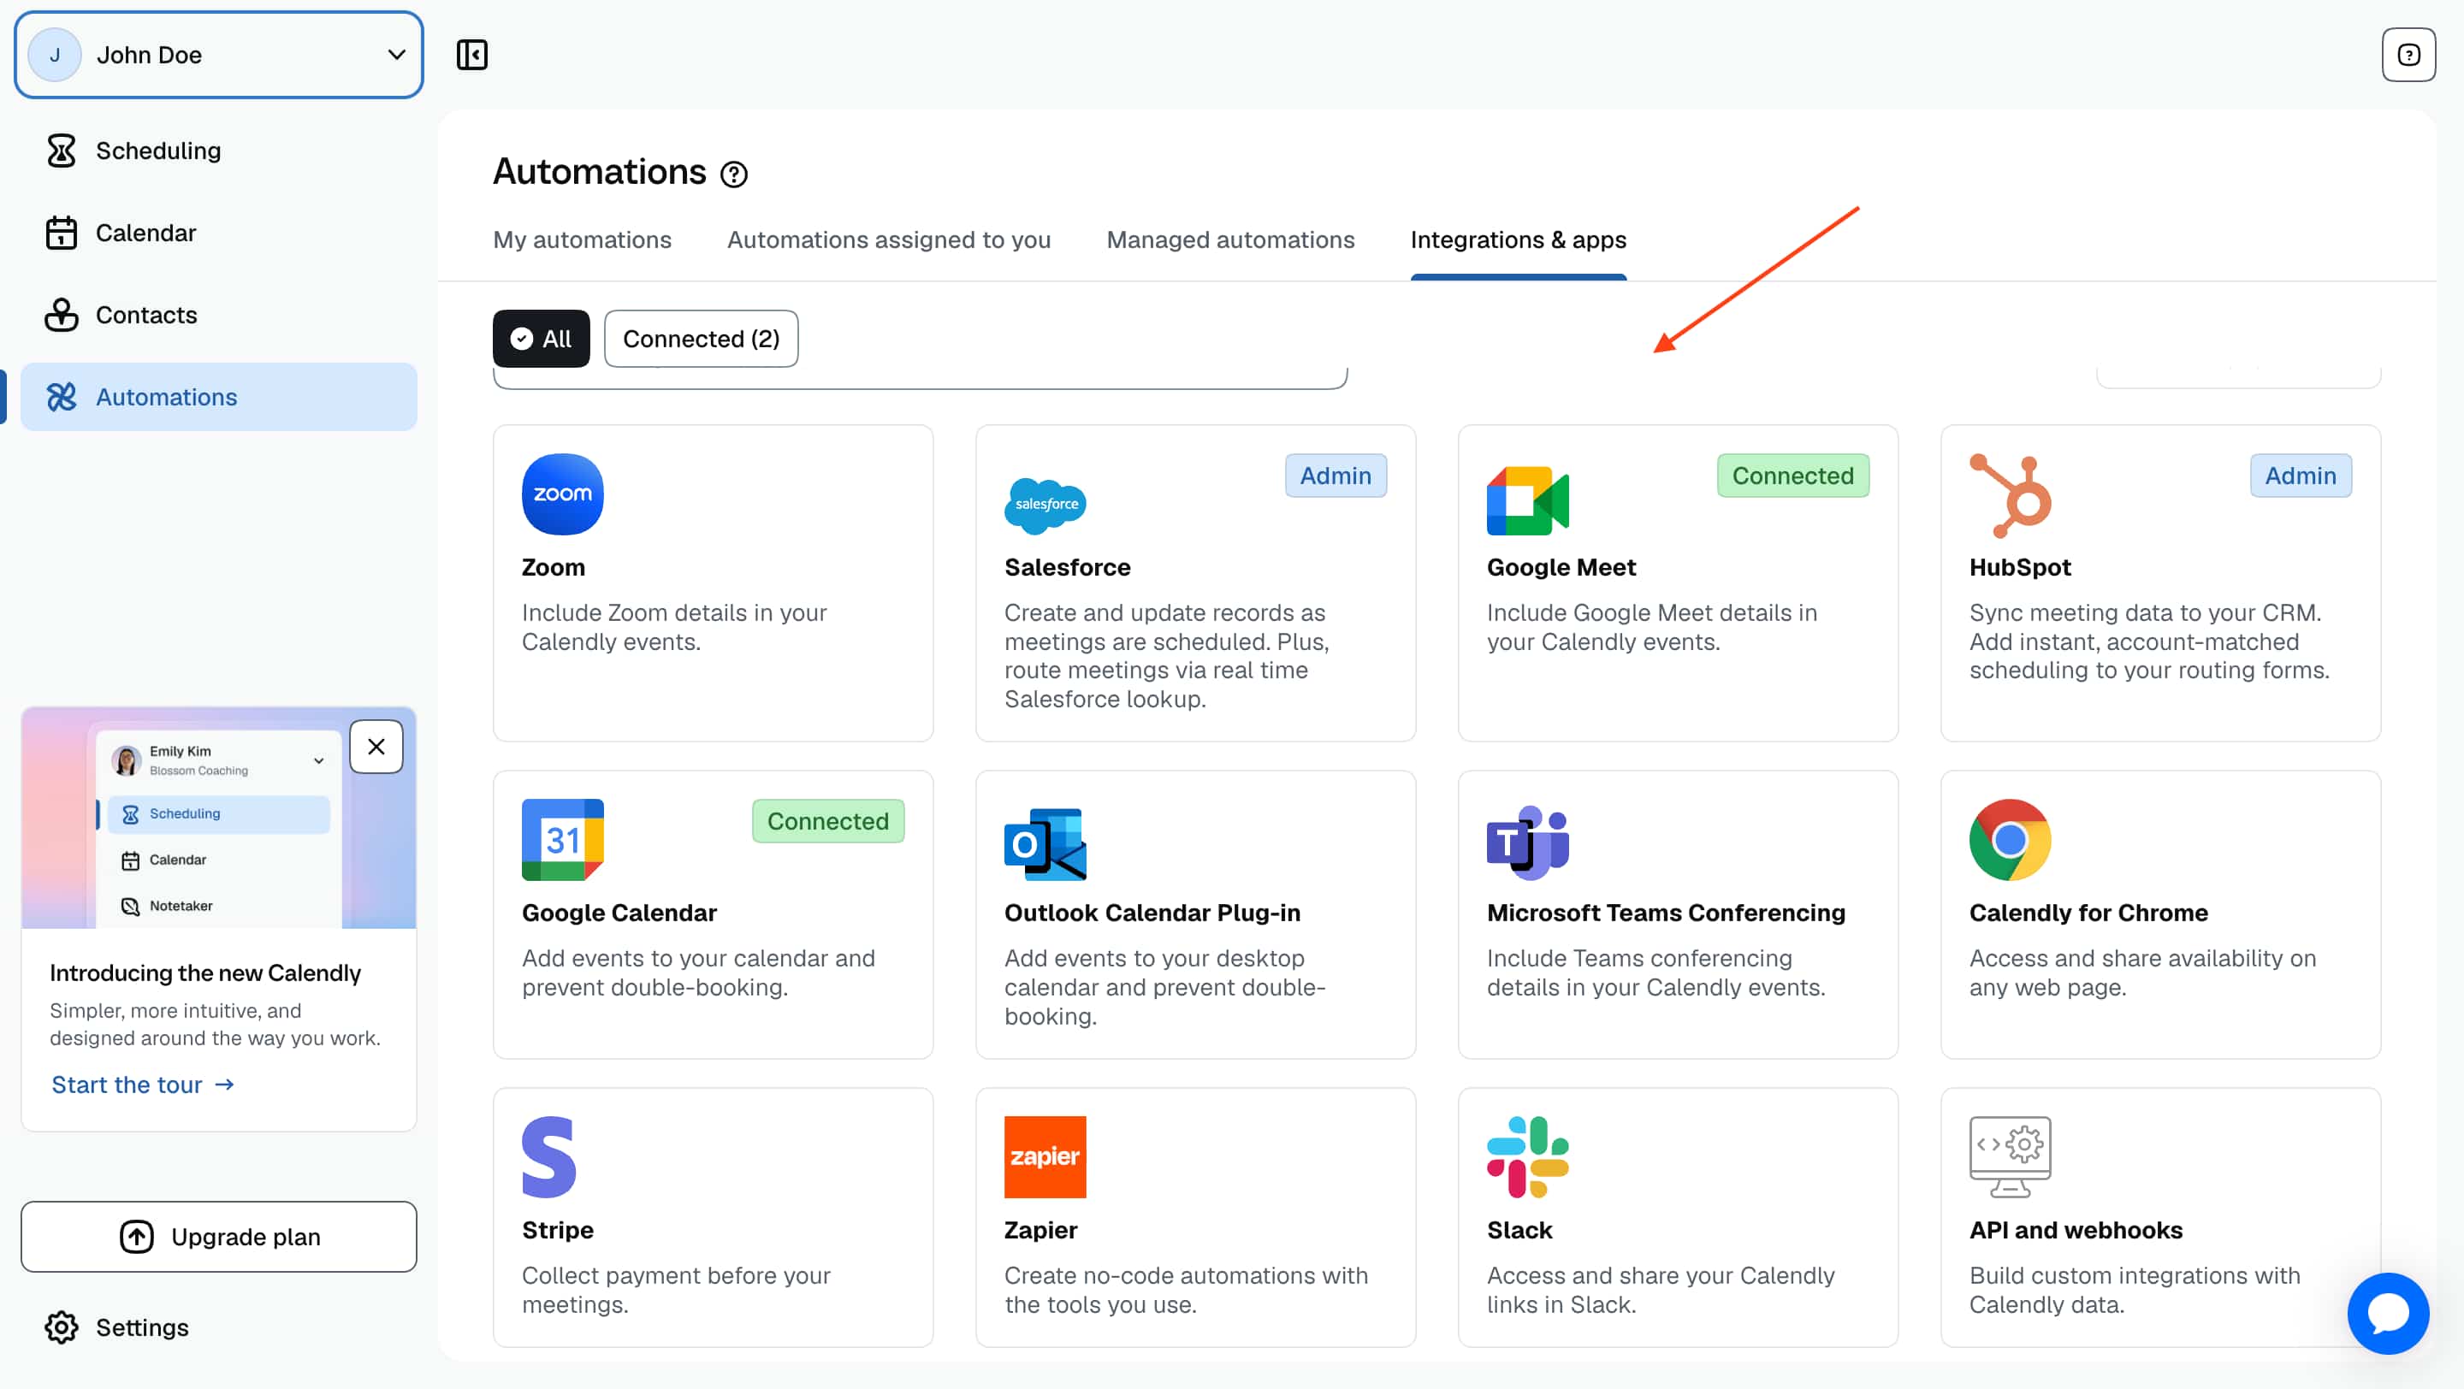Click the Upgrade plan button
Image resolution: width=2464 pixels, height=1389 pixels.
(218, 1236)
